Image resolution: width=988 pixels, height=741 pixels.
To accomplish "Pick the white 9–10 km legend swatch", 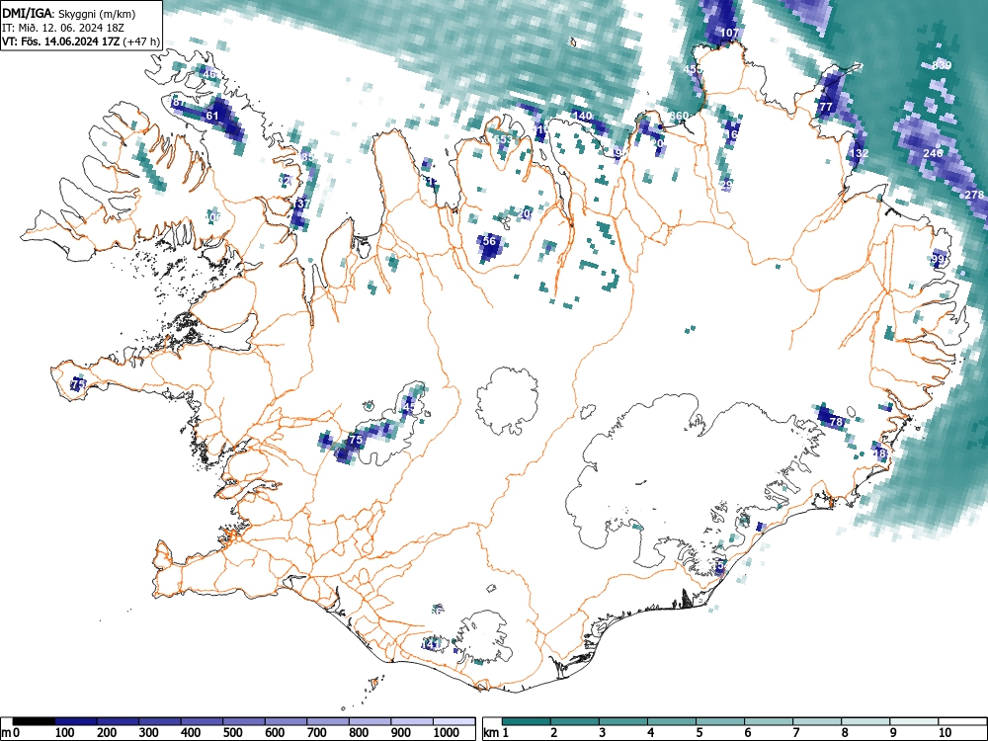I will tap(914, 721).
